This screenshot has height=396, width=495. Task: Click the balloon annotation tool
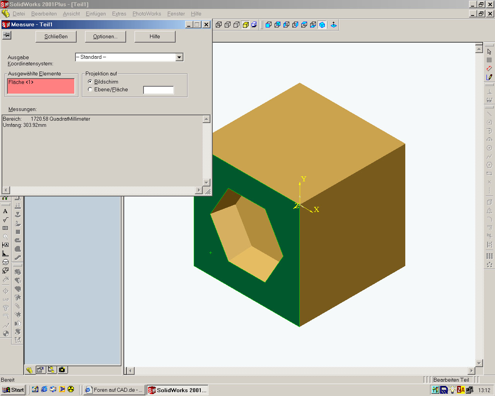[x=5, y=237]
